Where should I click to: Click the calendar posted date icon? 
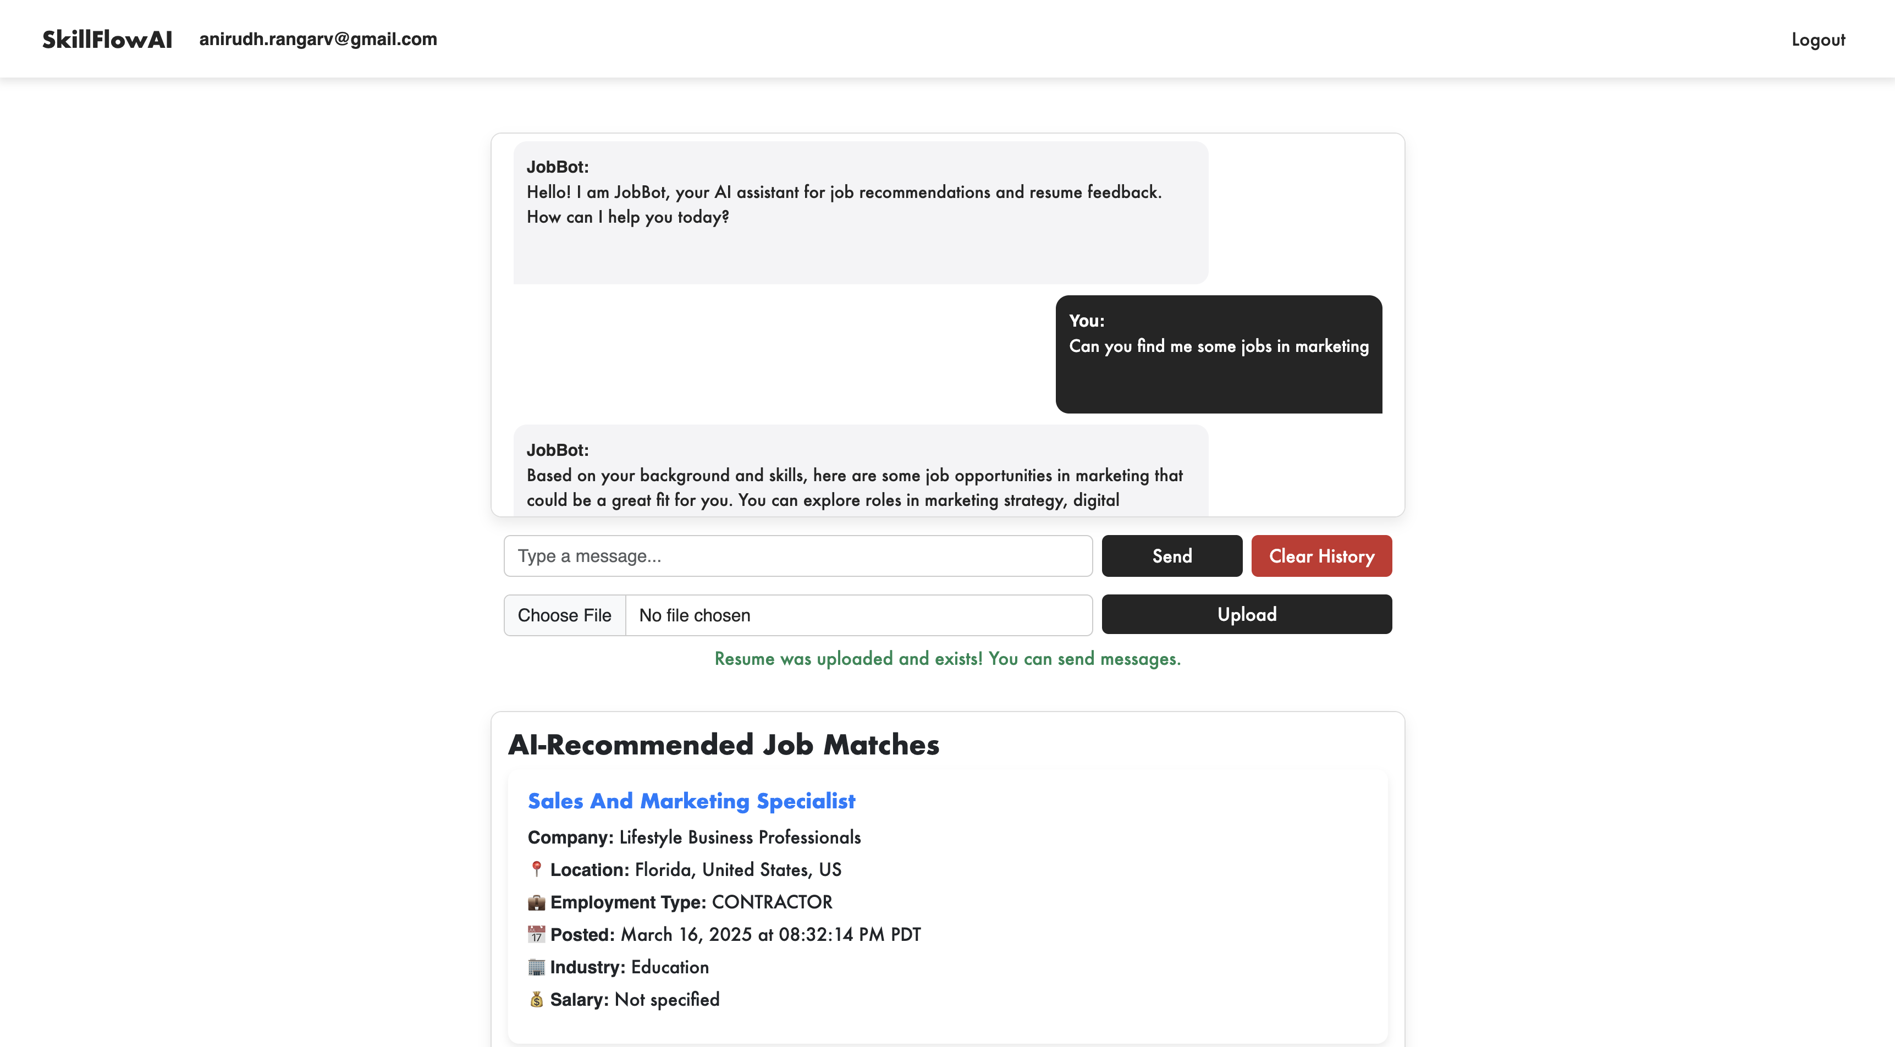click(x=536, y=934)
